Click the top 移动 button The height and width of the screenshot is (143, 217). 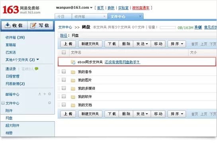pos(158,44)
